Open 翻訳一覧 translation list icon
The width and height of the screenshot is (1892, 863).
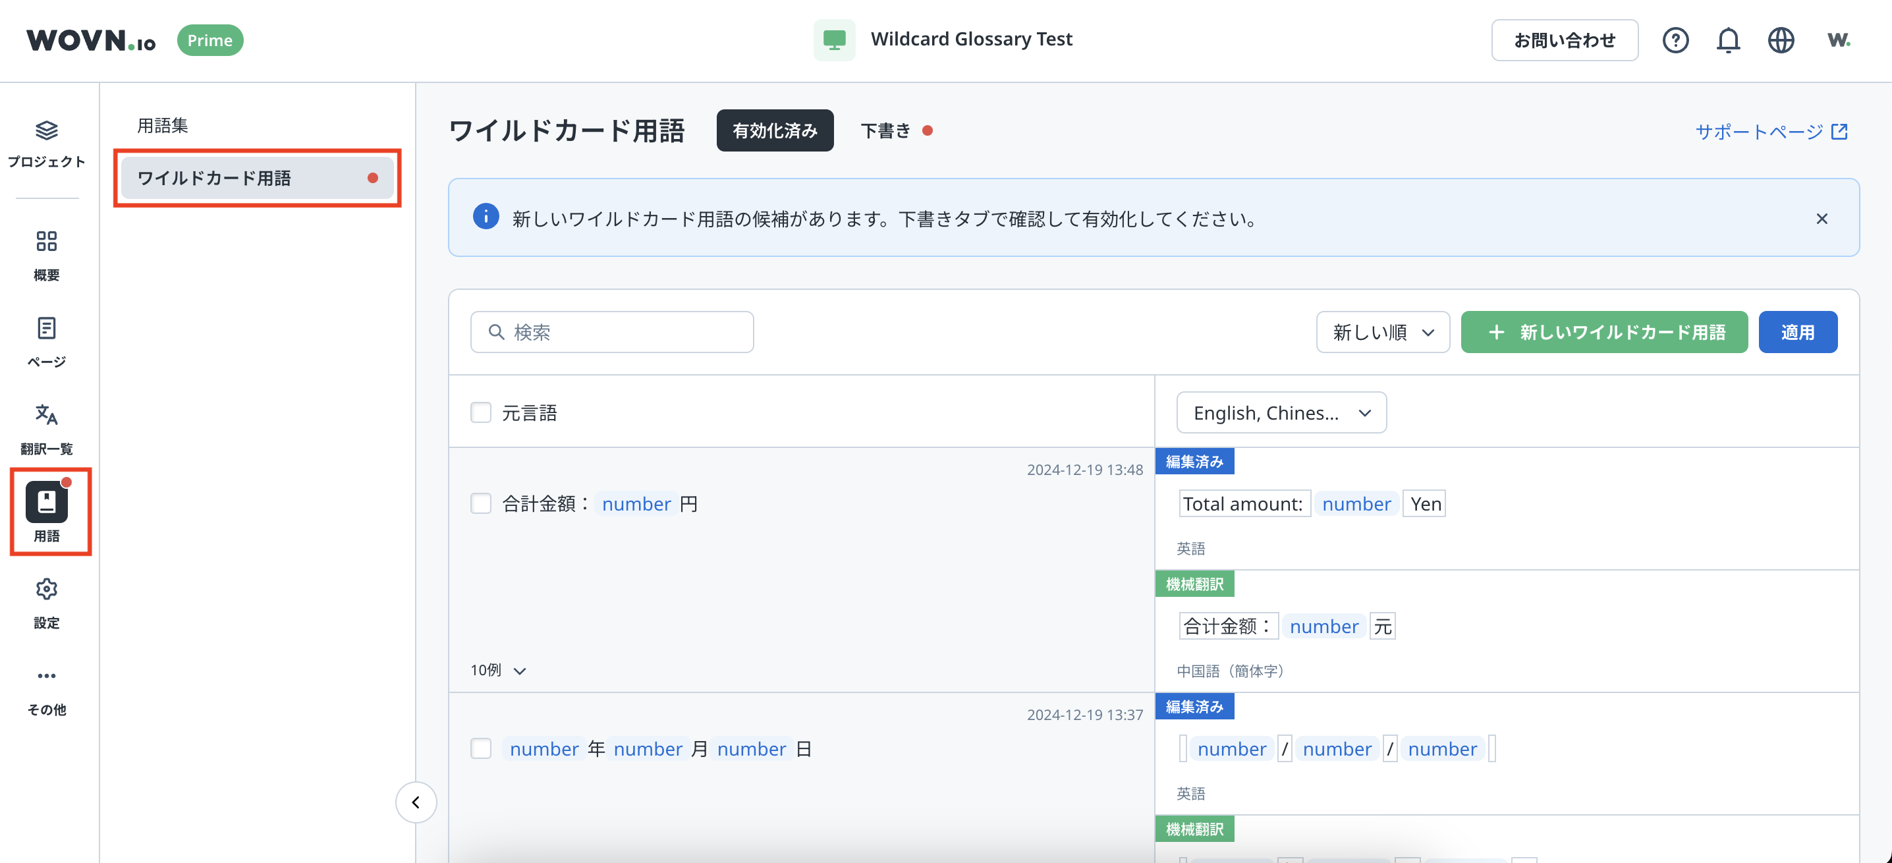pyautogui.click(x=46, y=415)
